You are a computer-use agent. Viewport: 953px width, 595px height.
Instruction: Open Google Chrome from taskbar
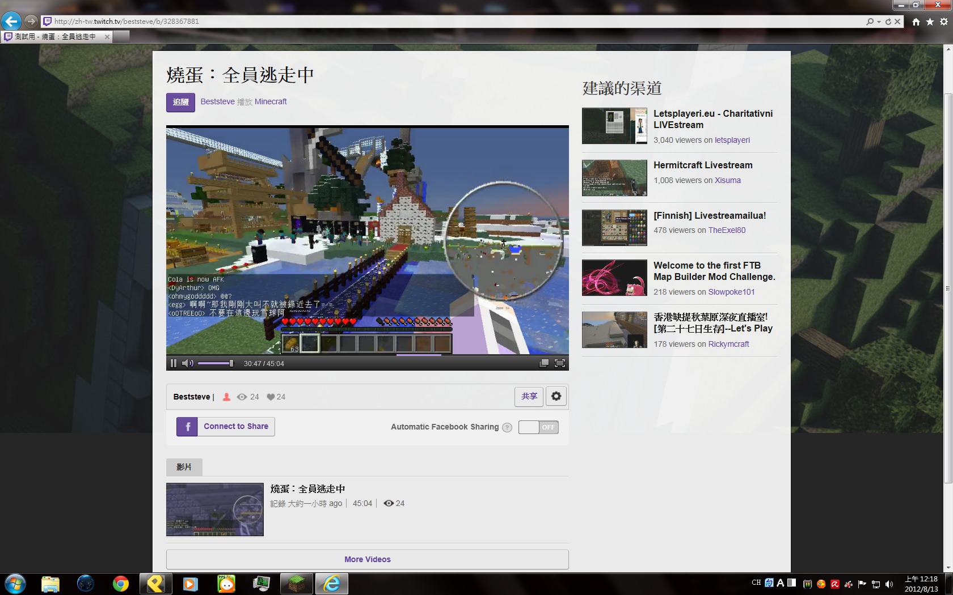pyautogui.click(x=120, y=584)
